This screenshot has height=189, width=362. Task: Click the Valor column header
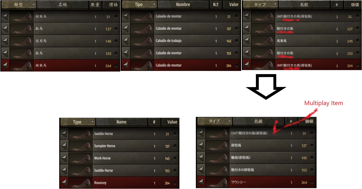tap(232, 5)
